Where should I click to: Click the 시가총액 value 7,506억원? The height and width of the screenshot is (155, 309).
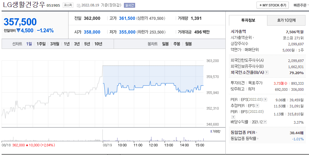point(295,32)
